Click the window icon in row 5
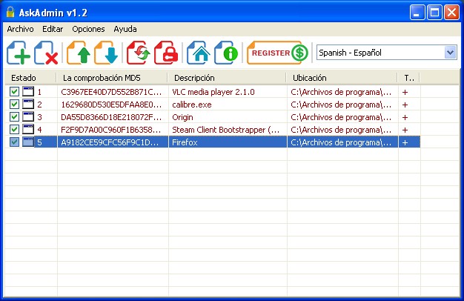The image size is (464, 301). 28,142
